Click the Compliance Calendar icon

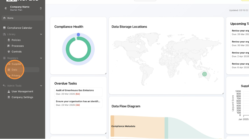pyautogui.click(x=4, y=28)
